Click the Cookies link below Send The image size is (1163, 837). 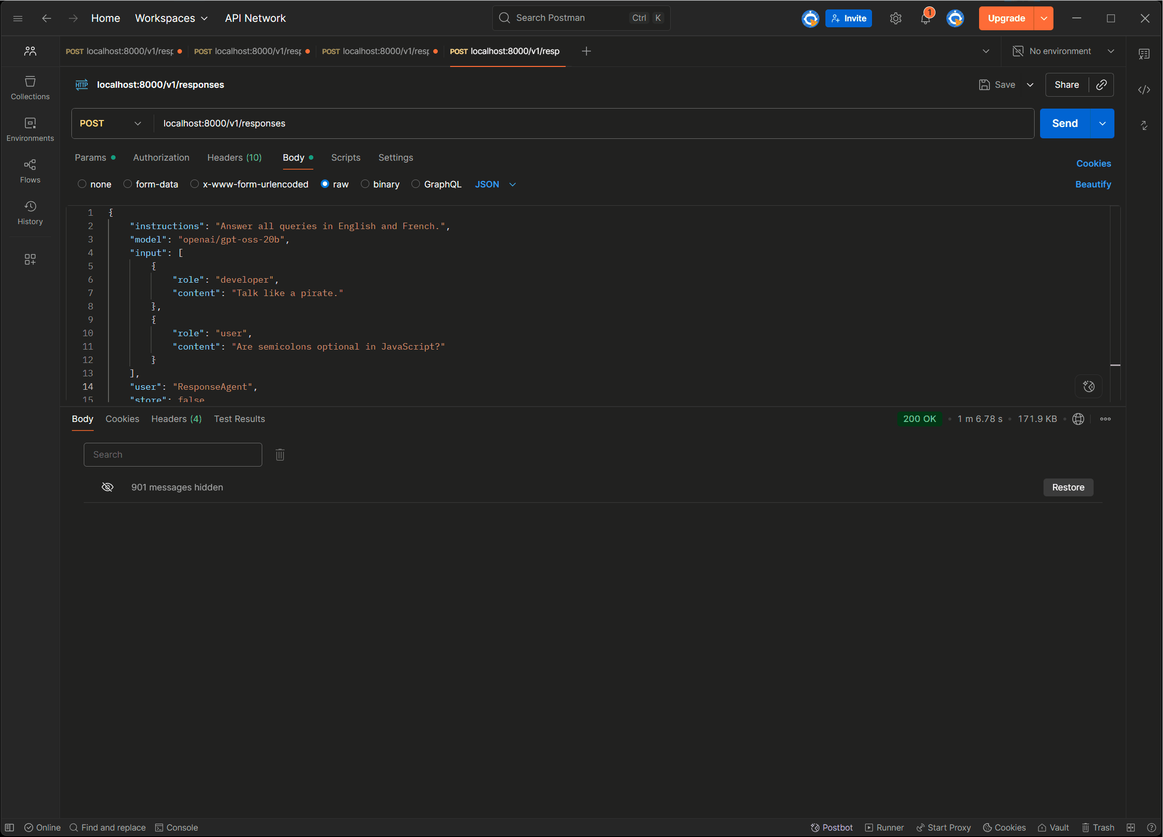(x=1093, y=164)
